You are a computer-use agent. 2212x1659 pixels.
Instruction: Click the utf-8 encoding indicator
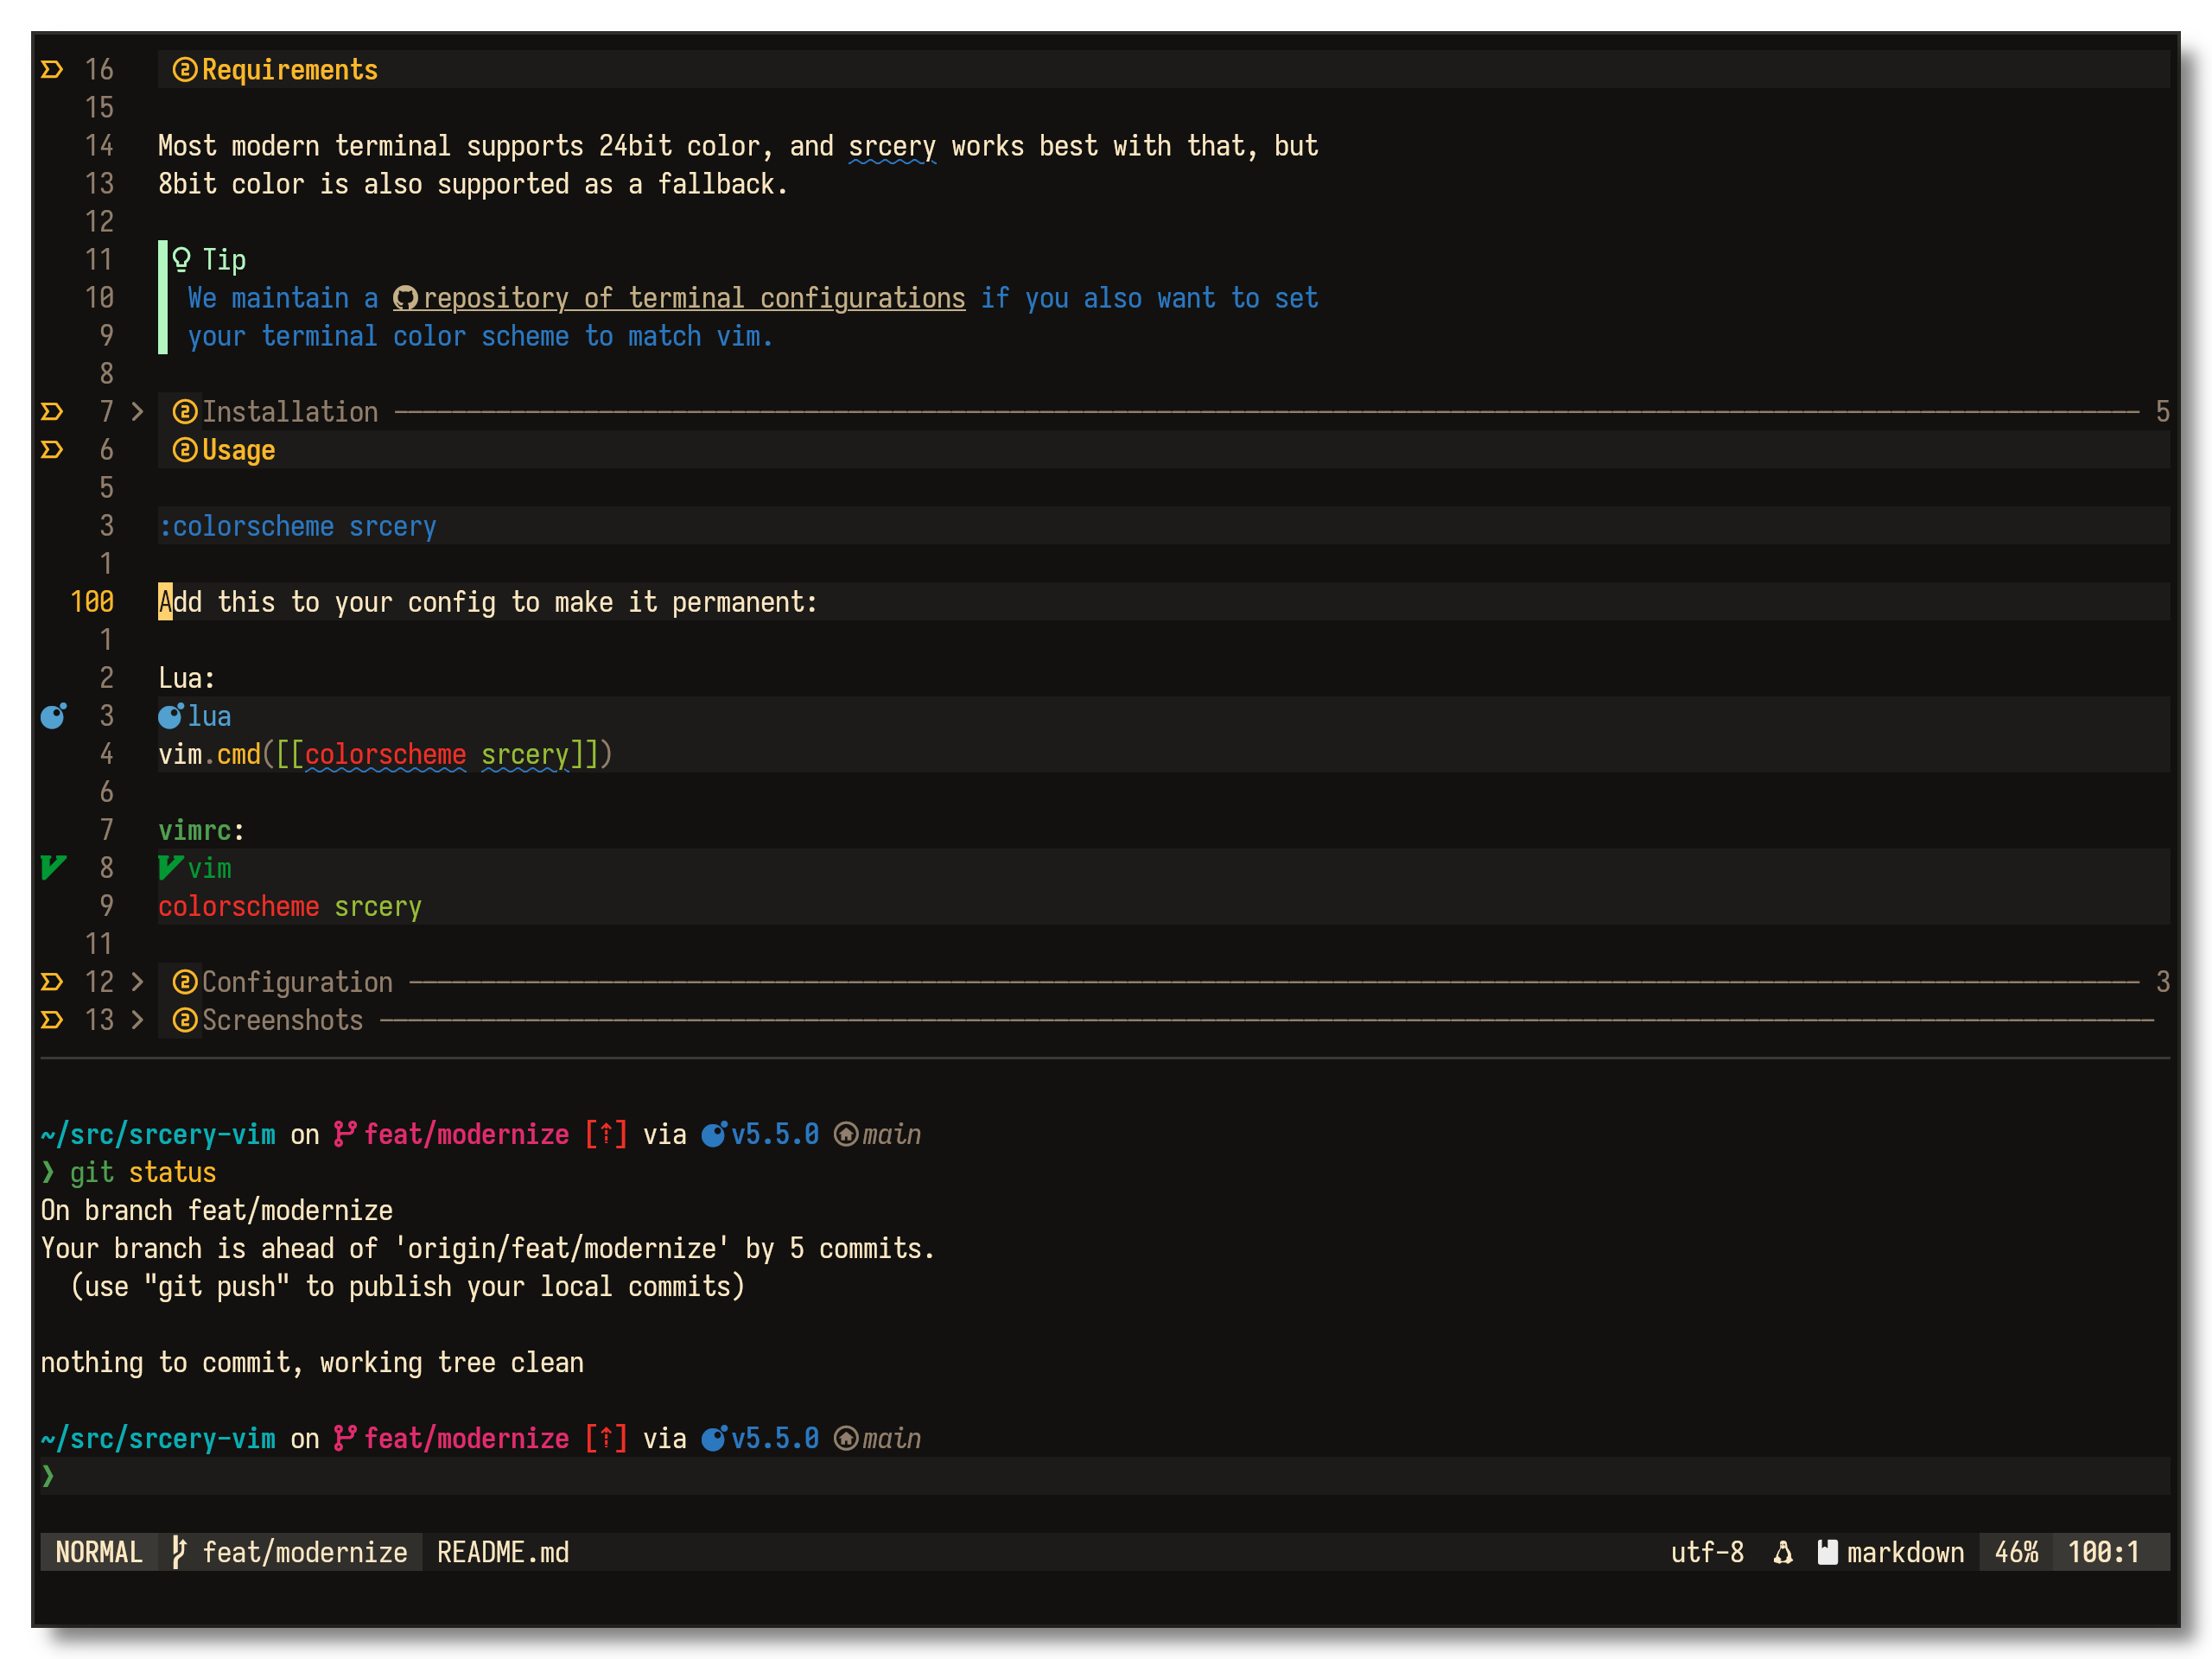point(1707,1552)
